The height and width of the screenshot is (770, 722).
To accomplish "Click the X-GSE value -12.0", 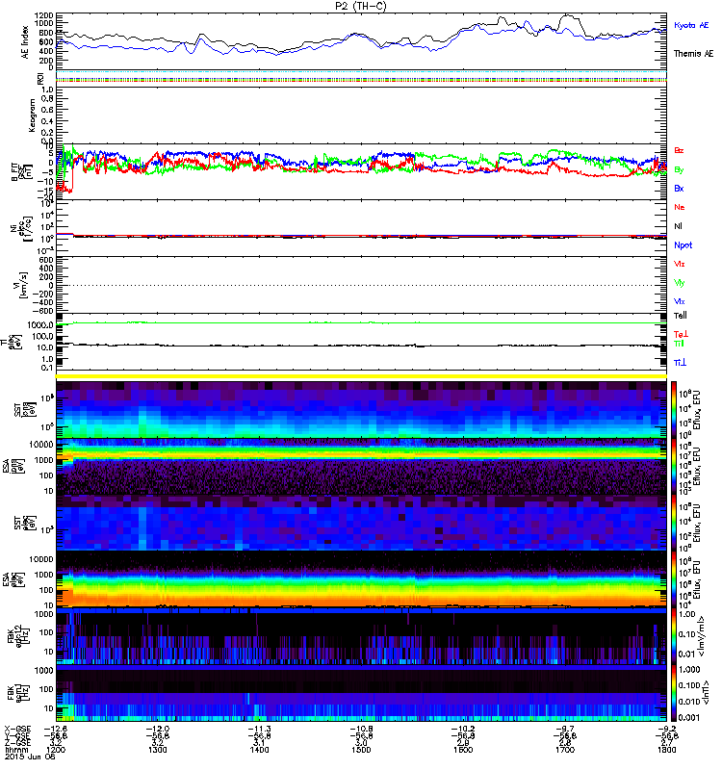I will (x=157, y=729).
